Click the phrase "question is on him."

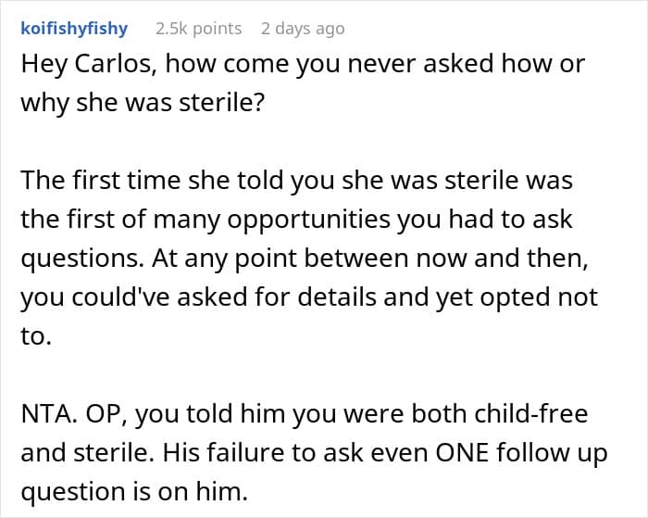click(x=133, y=491)
